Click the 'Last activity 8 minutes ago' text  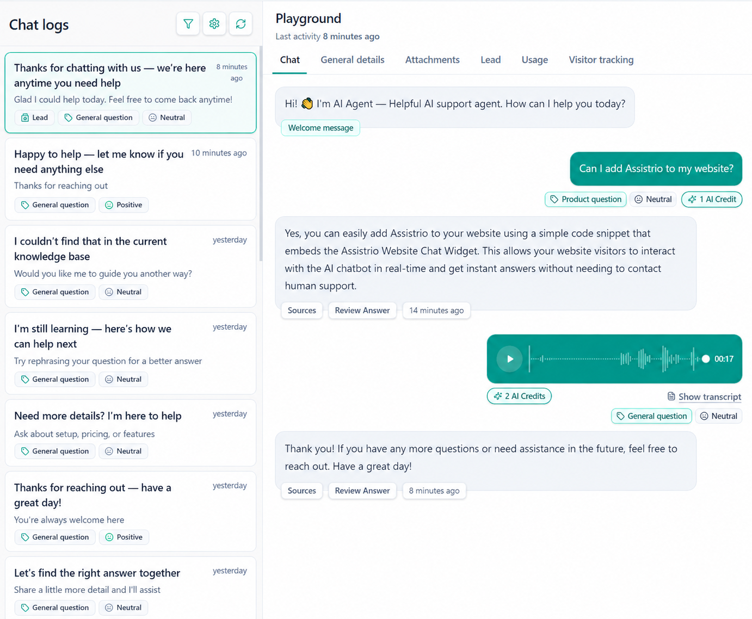point(328,36)
